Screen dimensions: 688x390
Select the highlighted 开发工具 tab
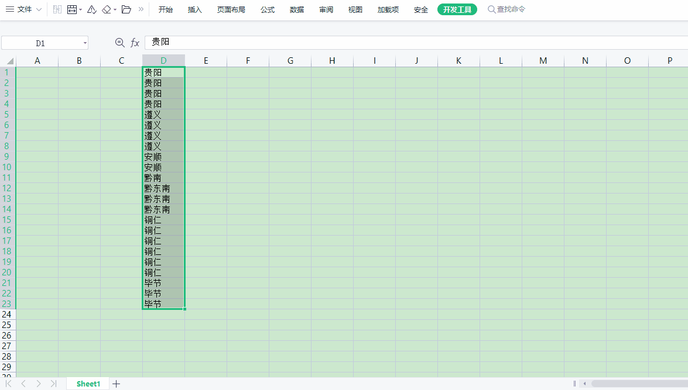[457, 9]
